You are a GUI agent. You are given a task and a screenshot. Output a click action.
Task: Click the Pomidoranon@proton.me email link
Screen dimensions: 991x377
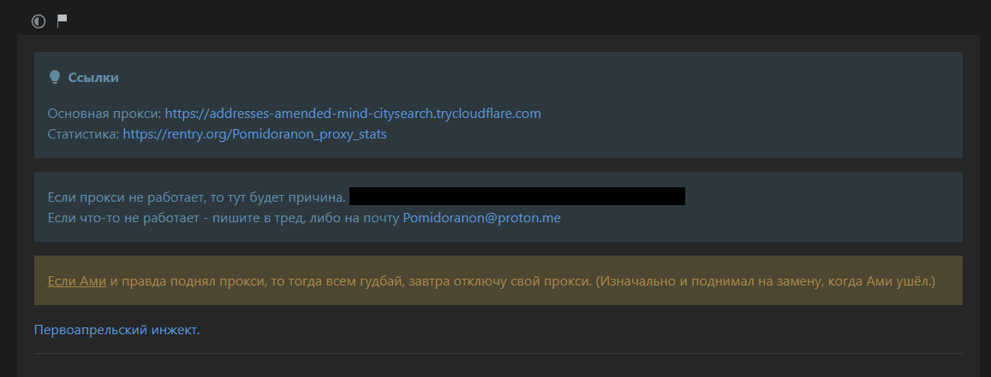(481, 218)
